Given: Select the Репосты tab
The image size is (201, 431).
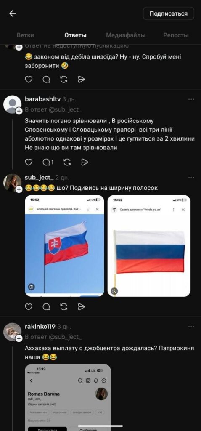Looking at the screenshot, I should (176, 35).
